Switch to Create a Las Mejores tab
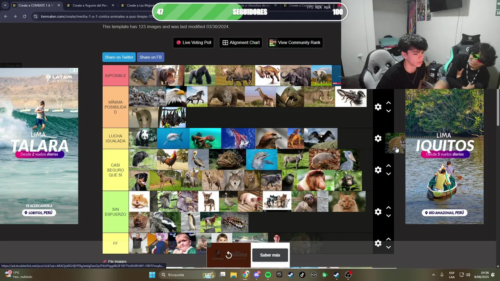 137,5
